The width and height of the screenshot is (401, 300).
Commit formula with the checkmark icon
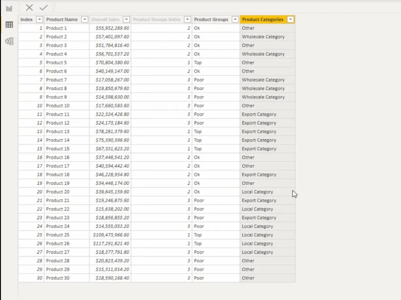pos(44,8)
